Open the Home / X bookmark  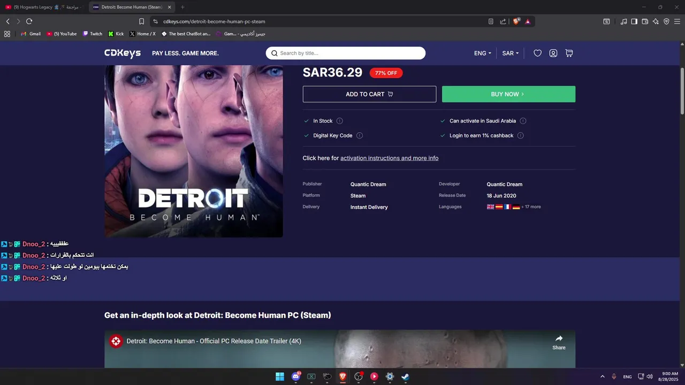click(x=142, y=34)
